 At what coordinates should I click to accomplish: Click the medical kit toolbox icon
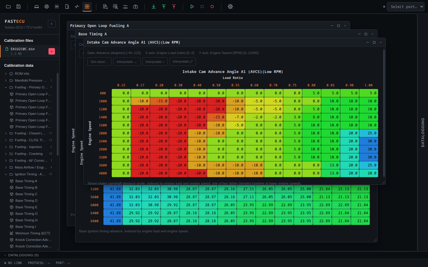click(x=136, y=7)
